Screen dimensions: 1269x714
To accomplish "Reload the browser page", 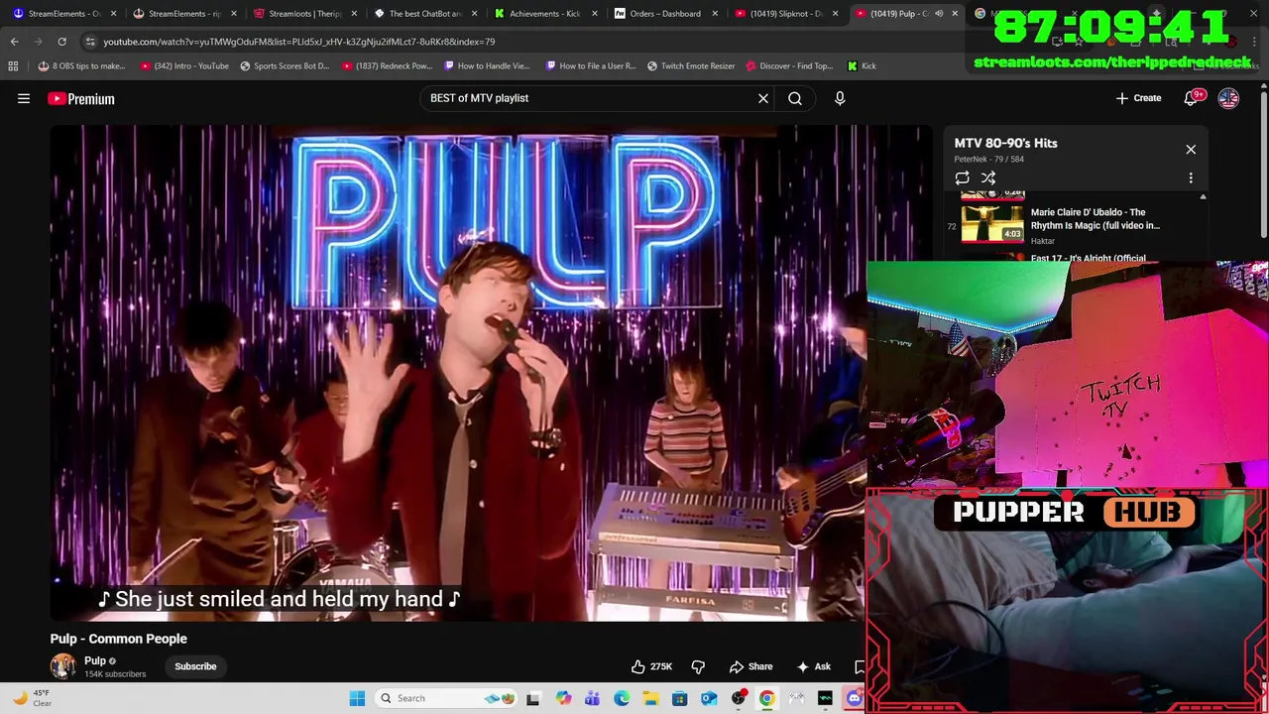I will pyautogui.click(x=61, y=42).
